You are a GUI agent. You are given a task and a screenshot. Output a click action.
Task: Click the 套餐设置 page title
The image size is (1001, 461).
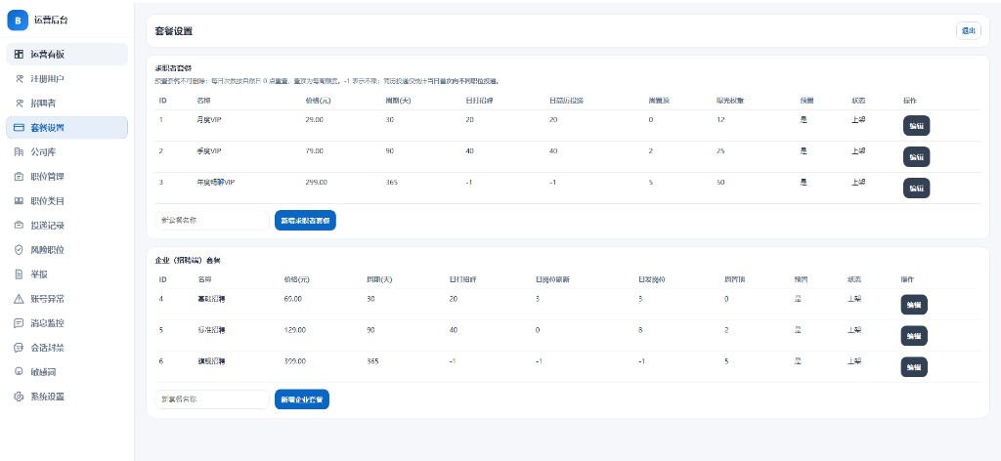174,31
